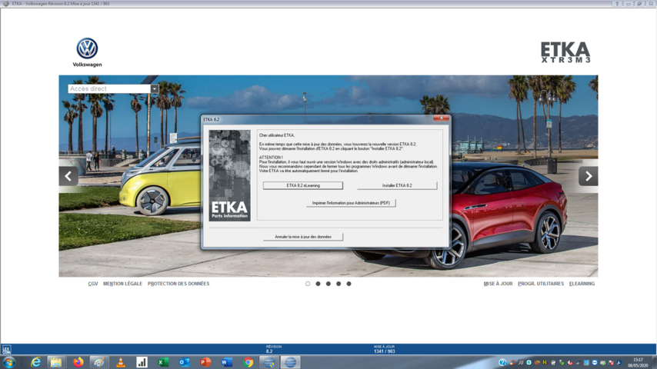Expand the Accès direct dropdown arrow
Viewport: 657px width, 369px height.
(x=155, y=89)
